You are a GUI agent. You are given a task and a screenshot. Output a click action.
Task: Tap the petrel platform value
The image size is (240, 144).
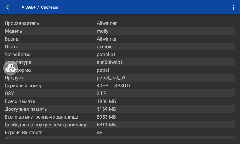point(103,70)
